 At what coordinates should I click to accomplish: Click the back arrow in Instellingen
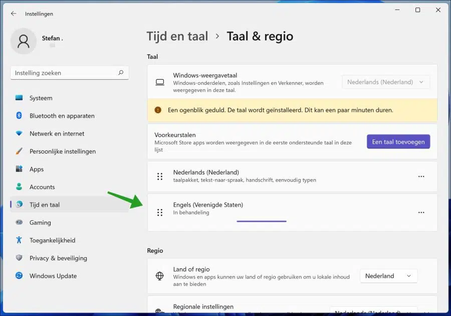[14, 14]
